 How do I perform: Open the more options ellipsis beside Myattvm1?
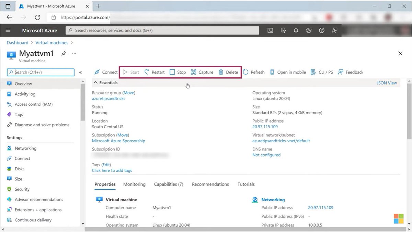(x=74, y=54)
